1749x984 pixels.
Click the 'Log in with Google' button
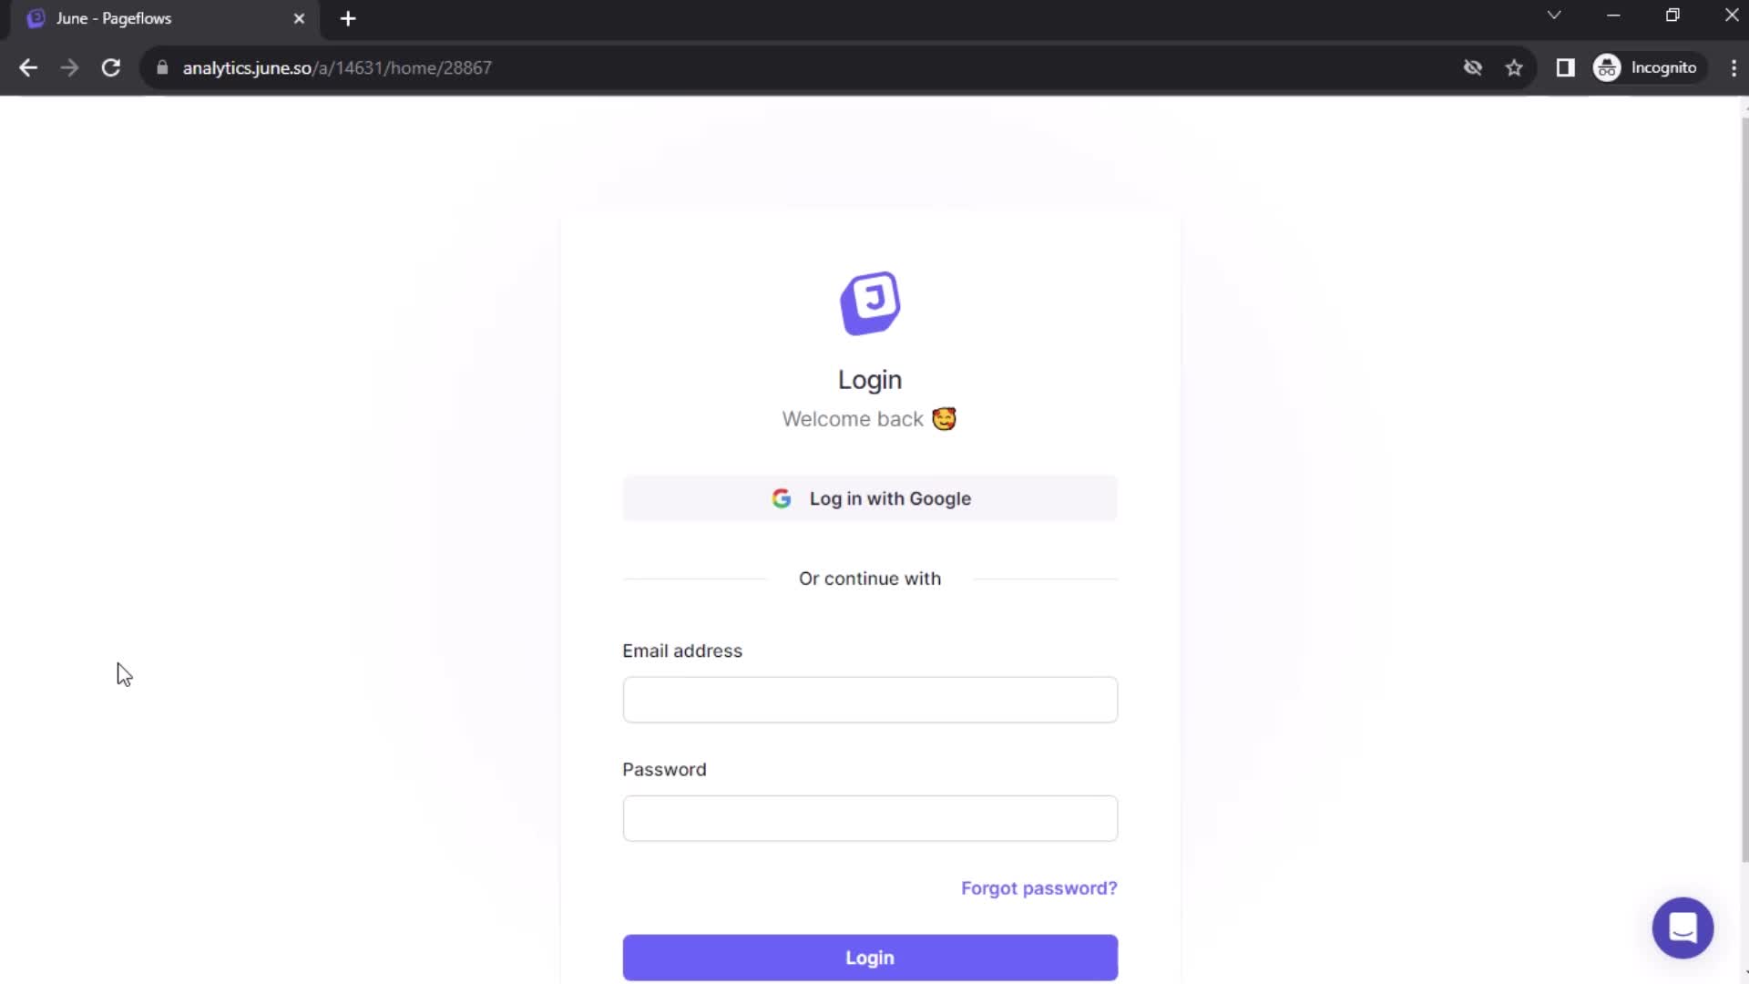pyautogui.click(x=870, y=497)
